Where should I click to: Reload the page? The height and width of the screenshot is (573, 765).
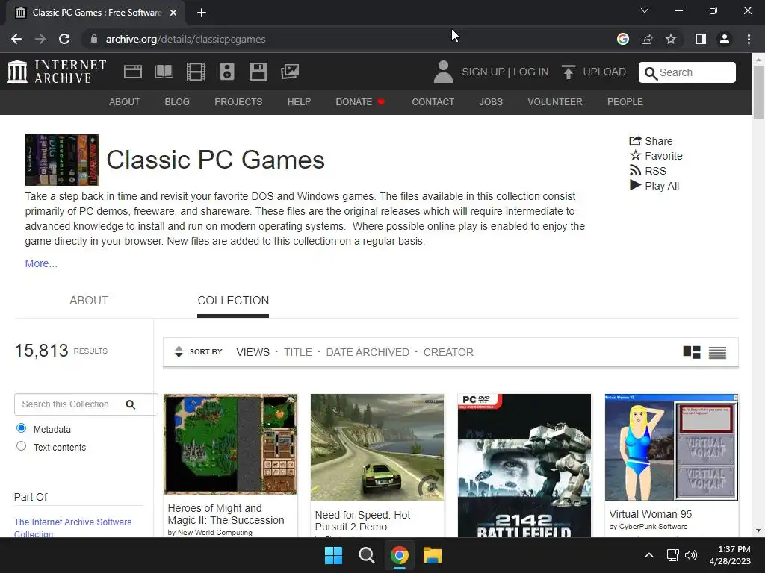point(64,39)
